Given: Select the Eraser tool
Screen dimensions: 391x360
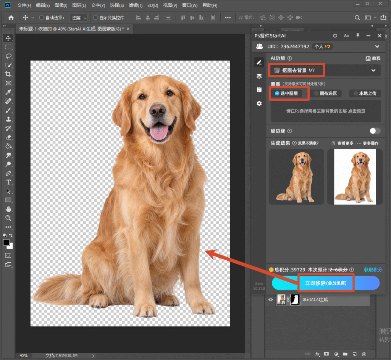Looking at the screenshot, I should click(8, 137).
